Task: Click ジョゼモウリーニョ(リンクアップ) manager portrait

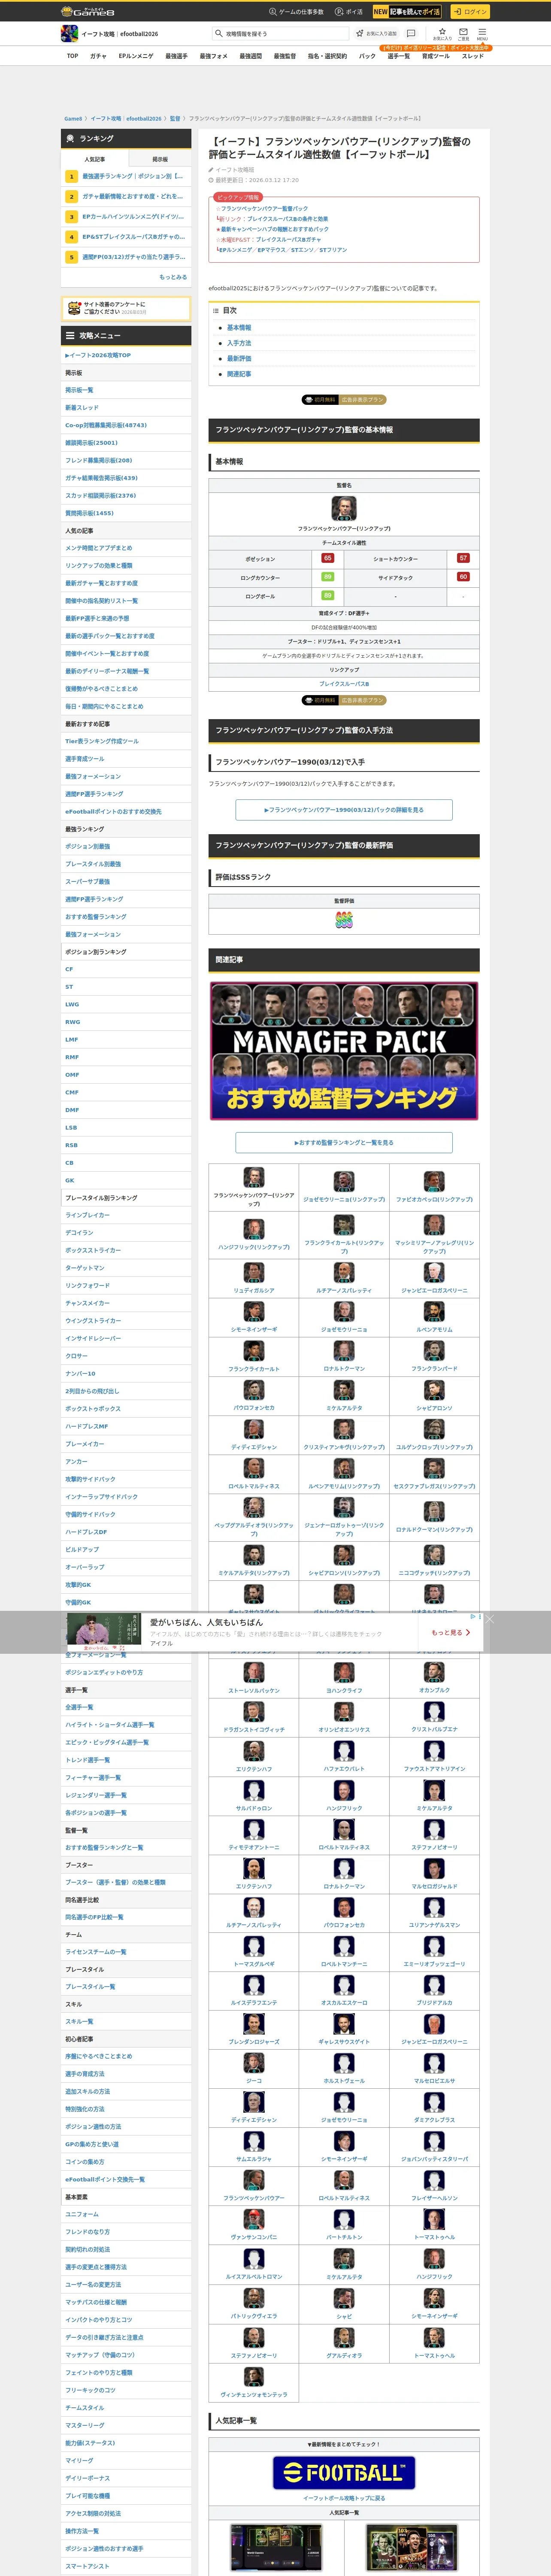Action: [344, 1182]
